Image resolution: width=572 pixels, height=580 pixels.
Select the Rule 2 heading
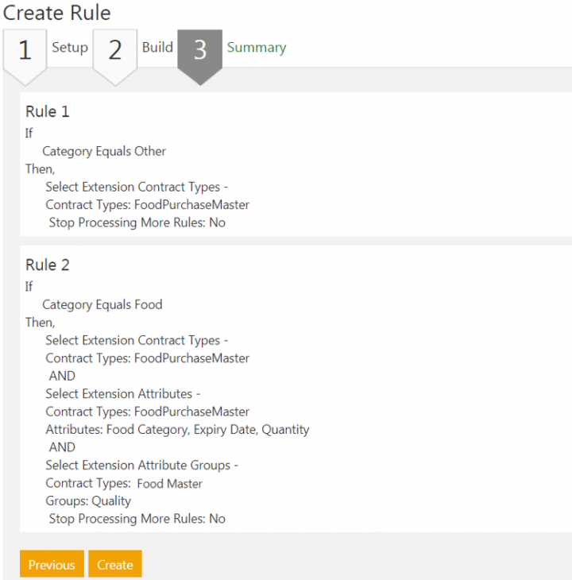tap(48, 265)
